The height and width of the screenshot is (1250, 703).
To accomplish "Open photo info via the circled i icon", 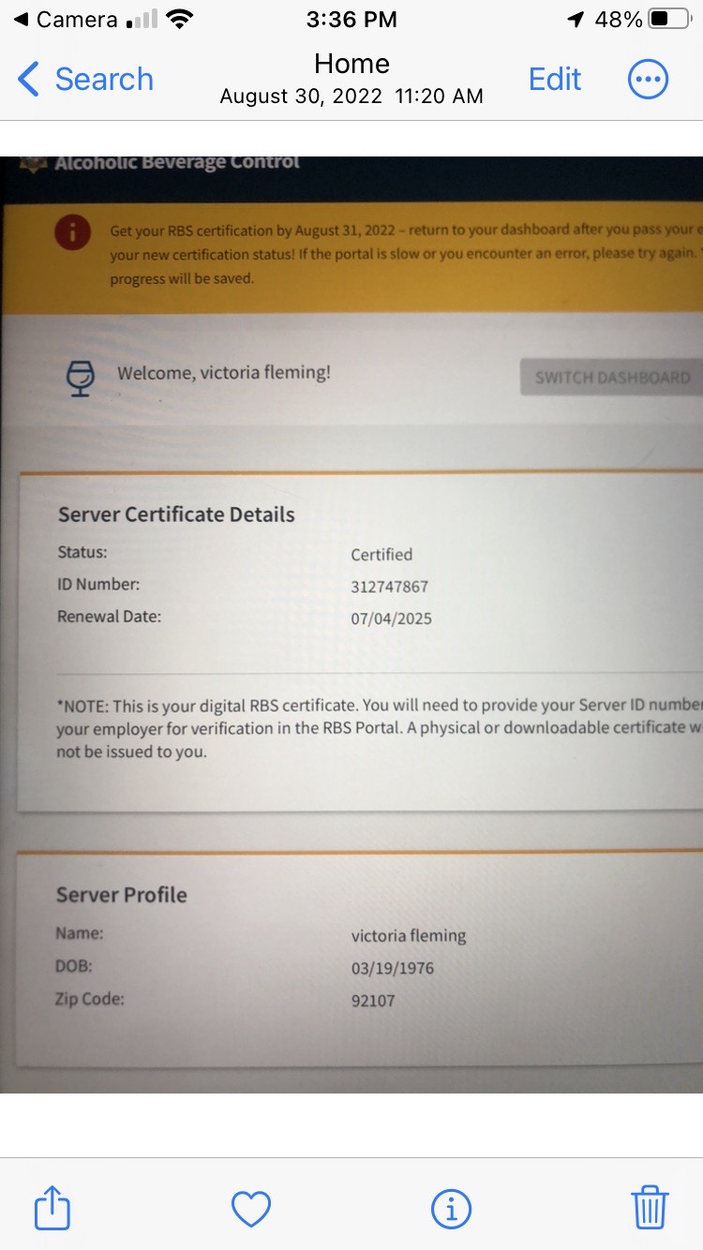I will (x=451, y=1209).
